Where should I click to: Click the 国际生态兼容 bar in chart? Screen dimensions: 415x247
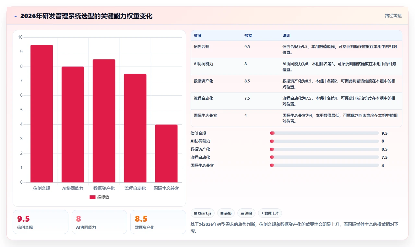(166, 154)
